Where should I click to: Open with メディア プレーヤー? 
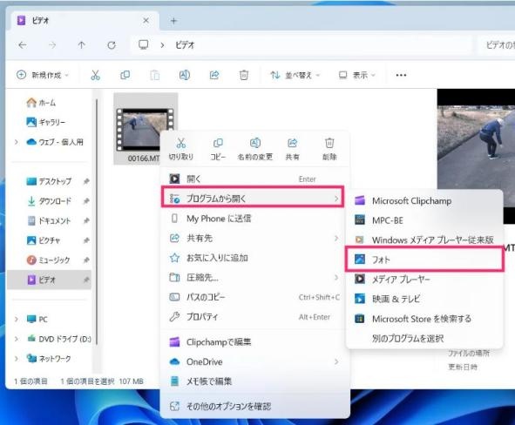click(x=424, y=280)
